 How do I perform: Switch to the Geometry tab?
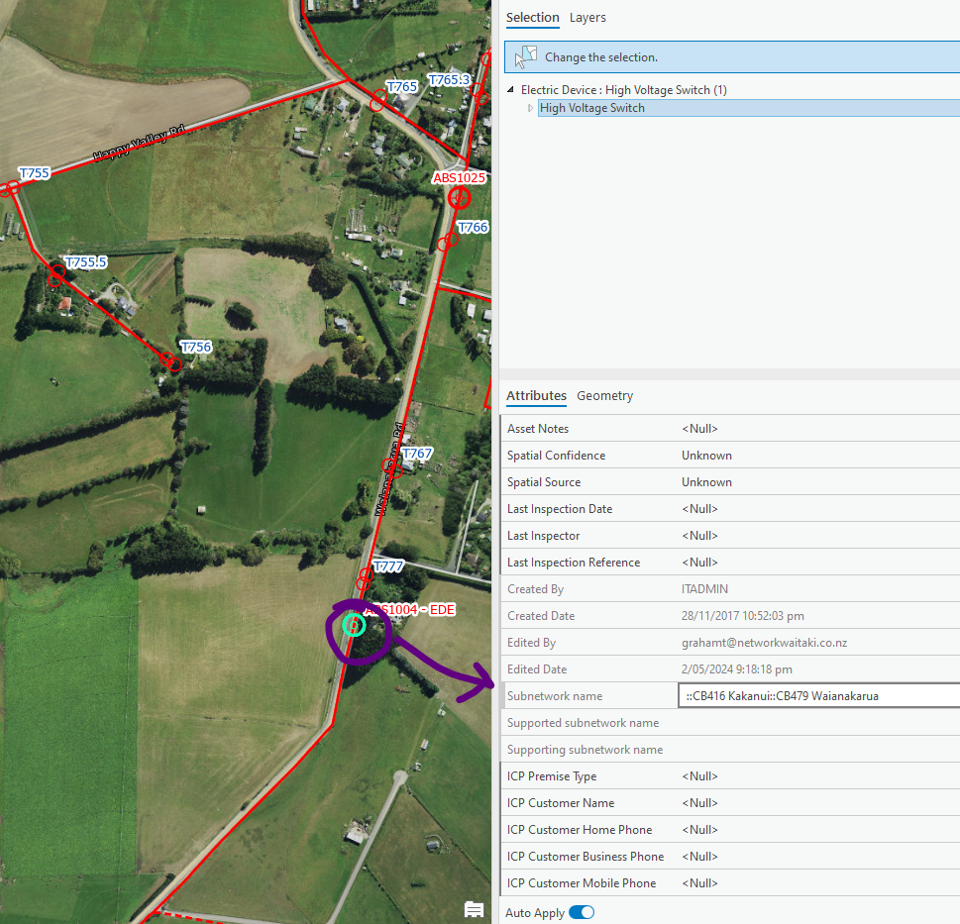[604, 395]
